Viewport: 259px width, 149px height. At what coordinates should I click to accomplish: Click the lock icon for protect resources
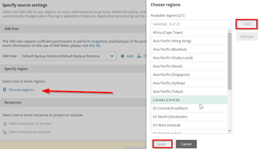(5, 124)
